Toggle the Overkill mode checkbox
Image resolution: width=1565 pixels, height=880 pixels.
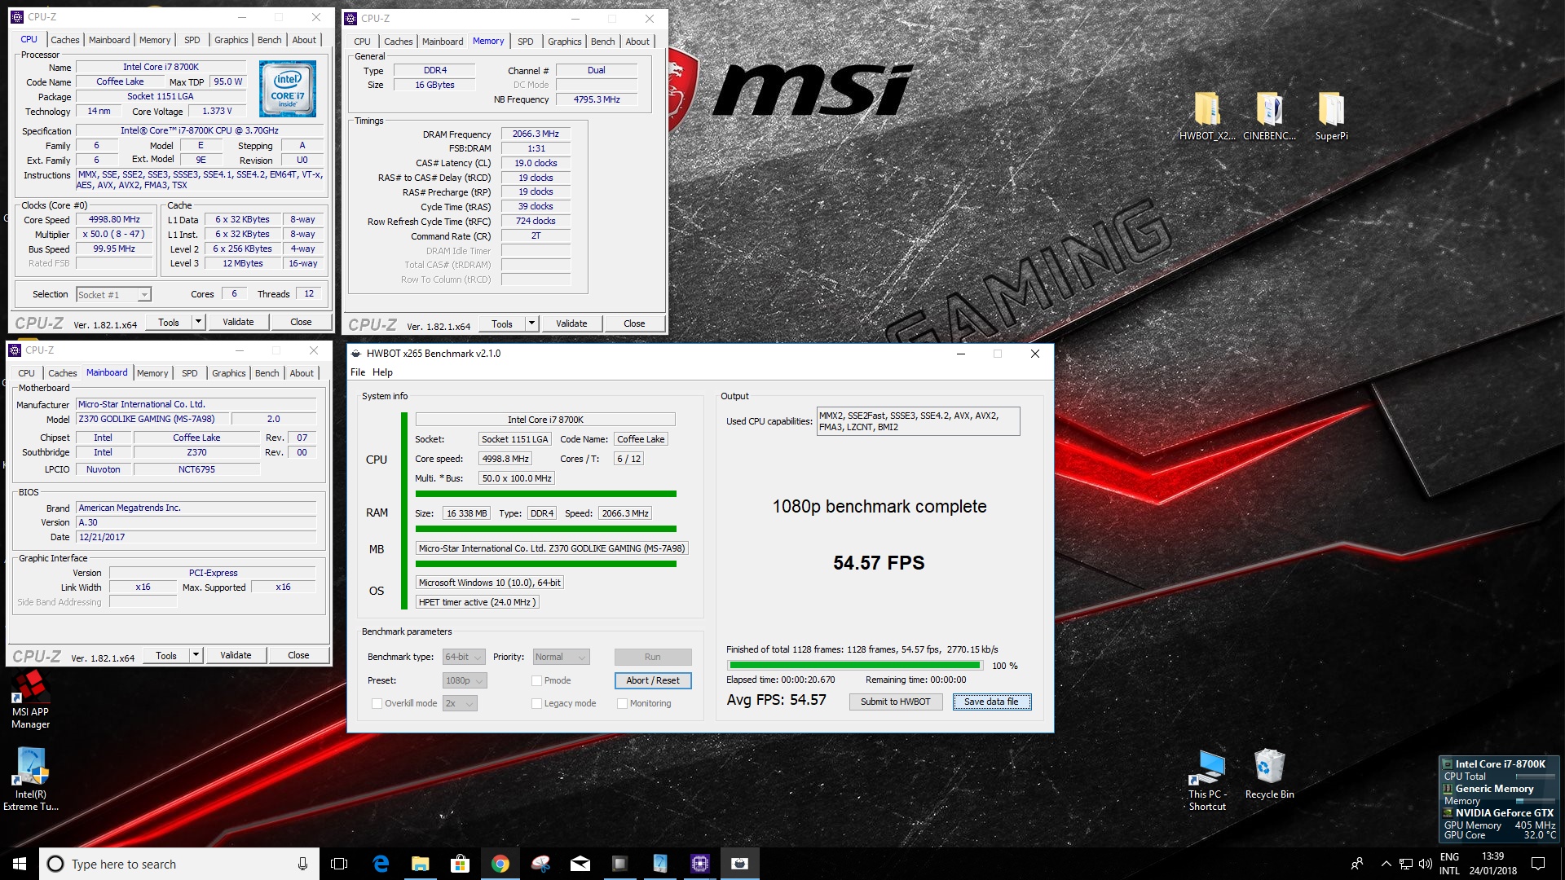[377, 703]
